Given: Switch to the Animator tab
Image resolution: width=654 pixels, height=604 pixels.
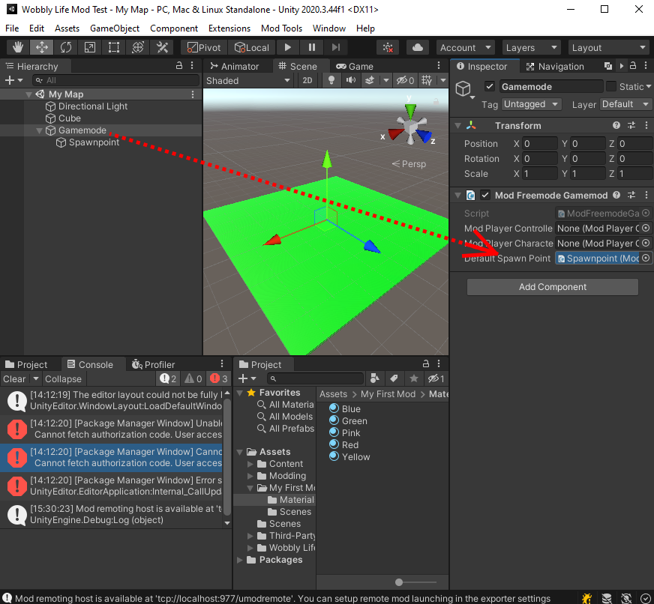Looking at the screenshot, I should point(235,66).
